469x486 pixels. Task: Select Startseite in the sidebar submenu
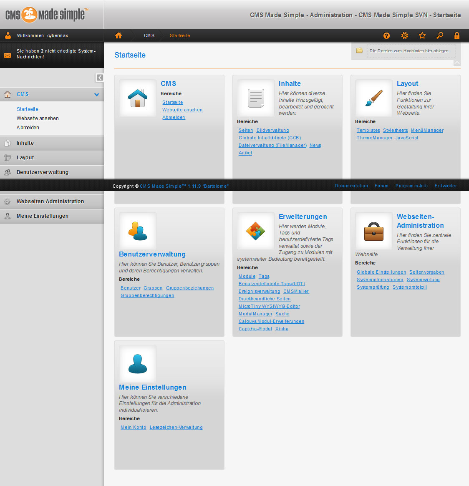pos(28,109)
